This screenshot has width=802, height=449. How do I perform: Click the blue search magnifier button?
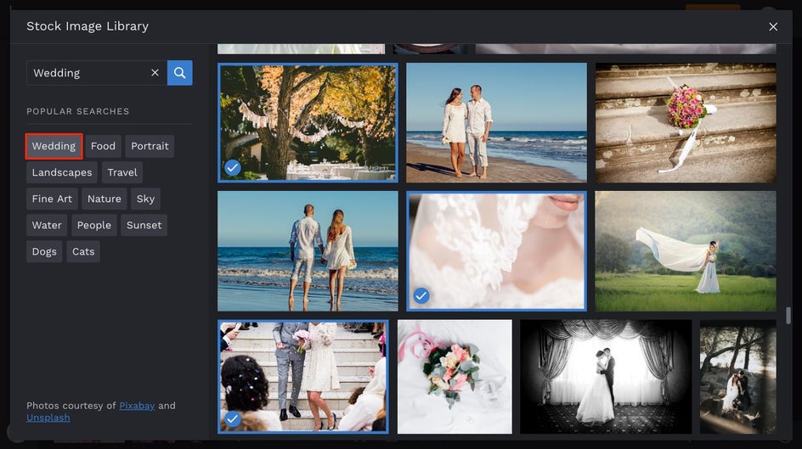(179, 72)
